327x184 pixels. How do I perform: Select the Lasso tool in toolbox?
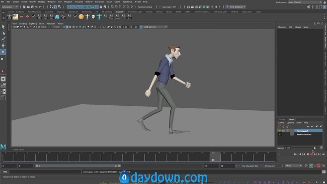(x=3, y=33)
